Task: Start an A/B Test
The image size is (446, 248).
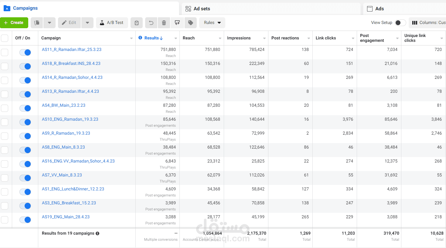Action: [112, 23]
